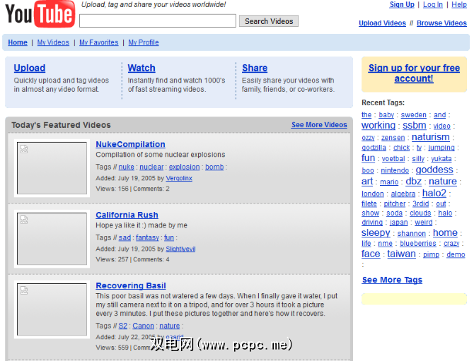This screenshot has height=361, width=474.
Task: Click the godzilla recent tag
Action: [374, 148]
